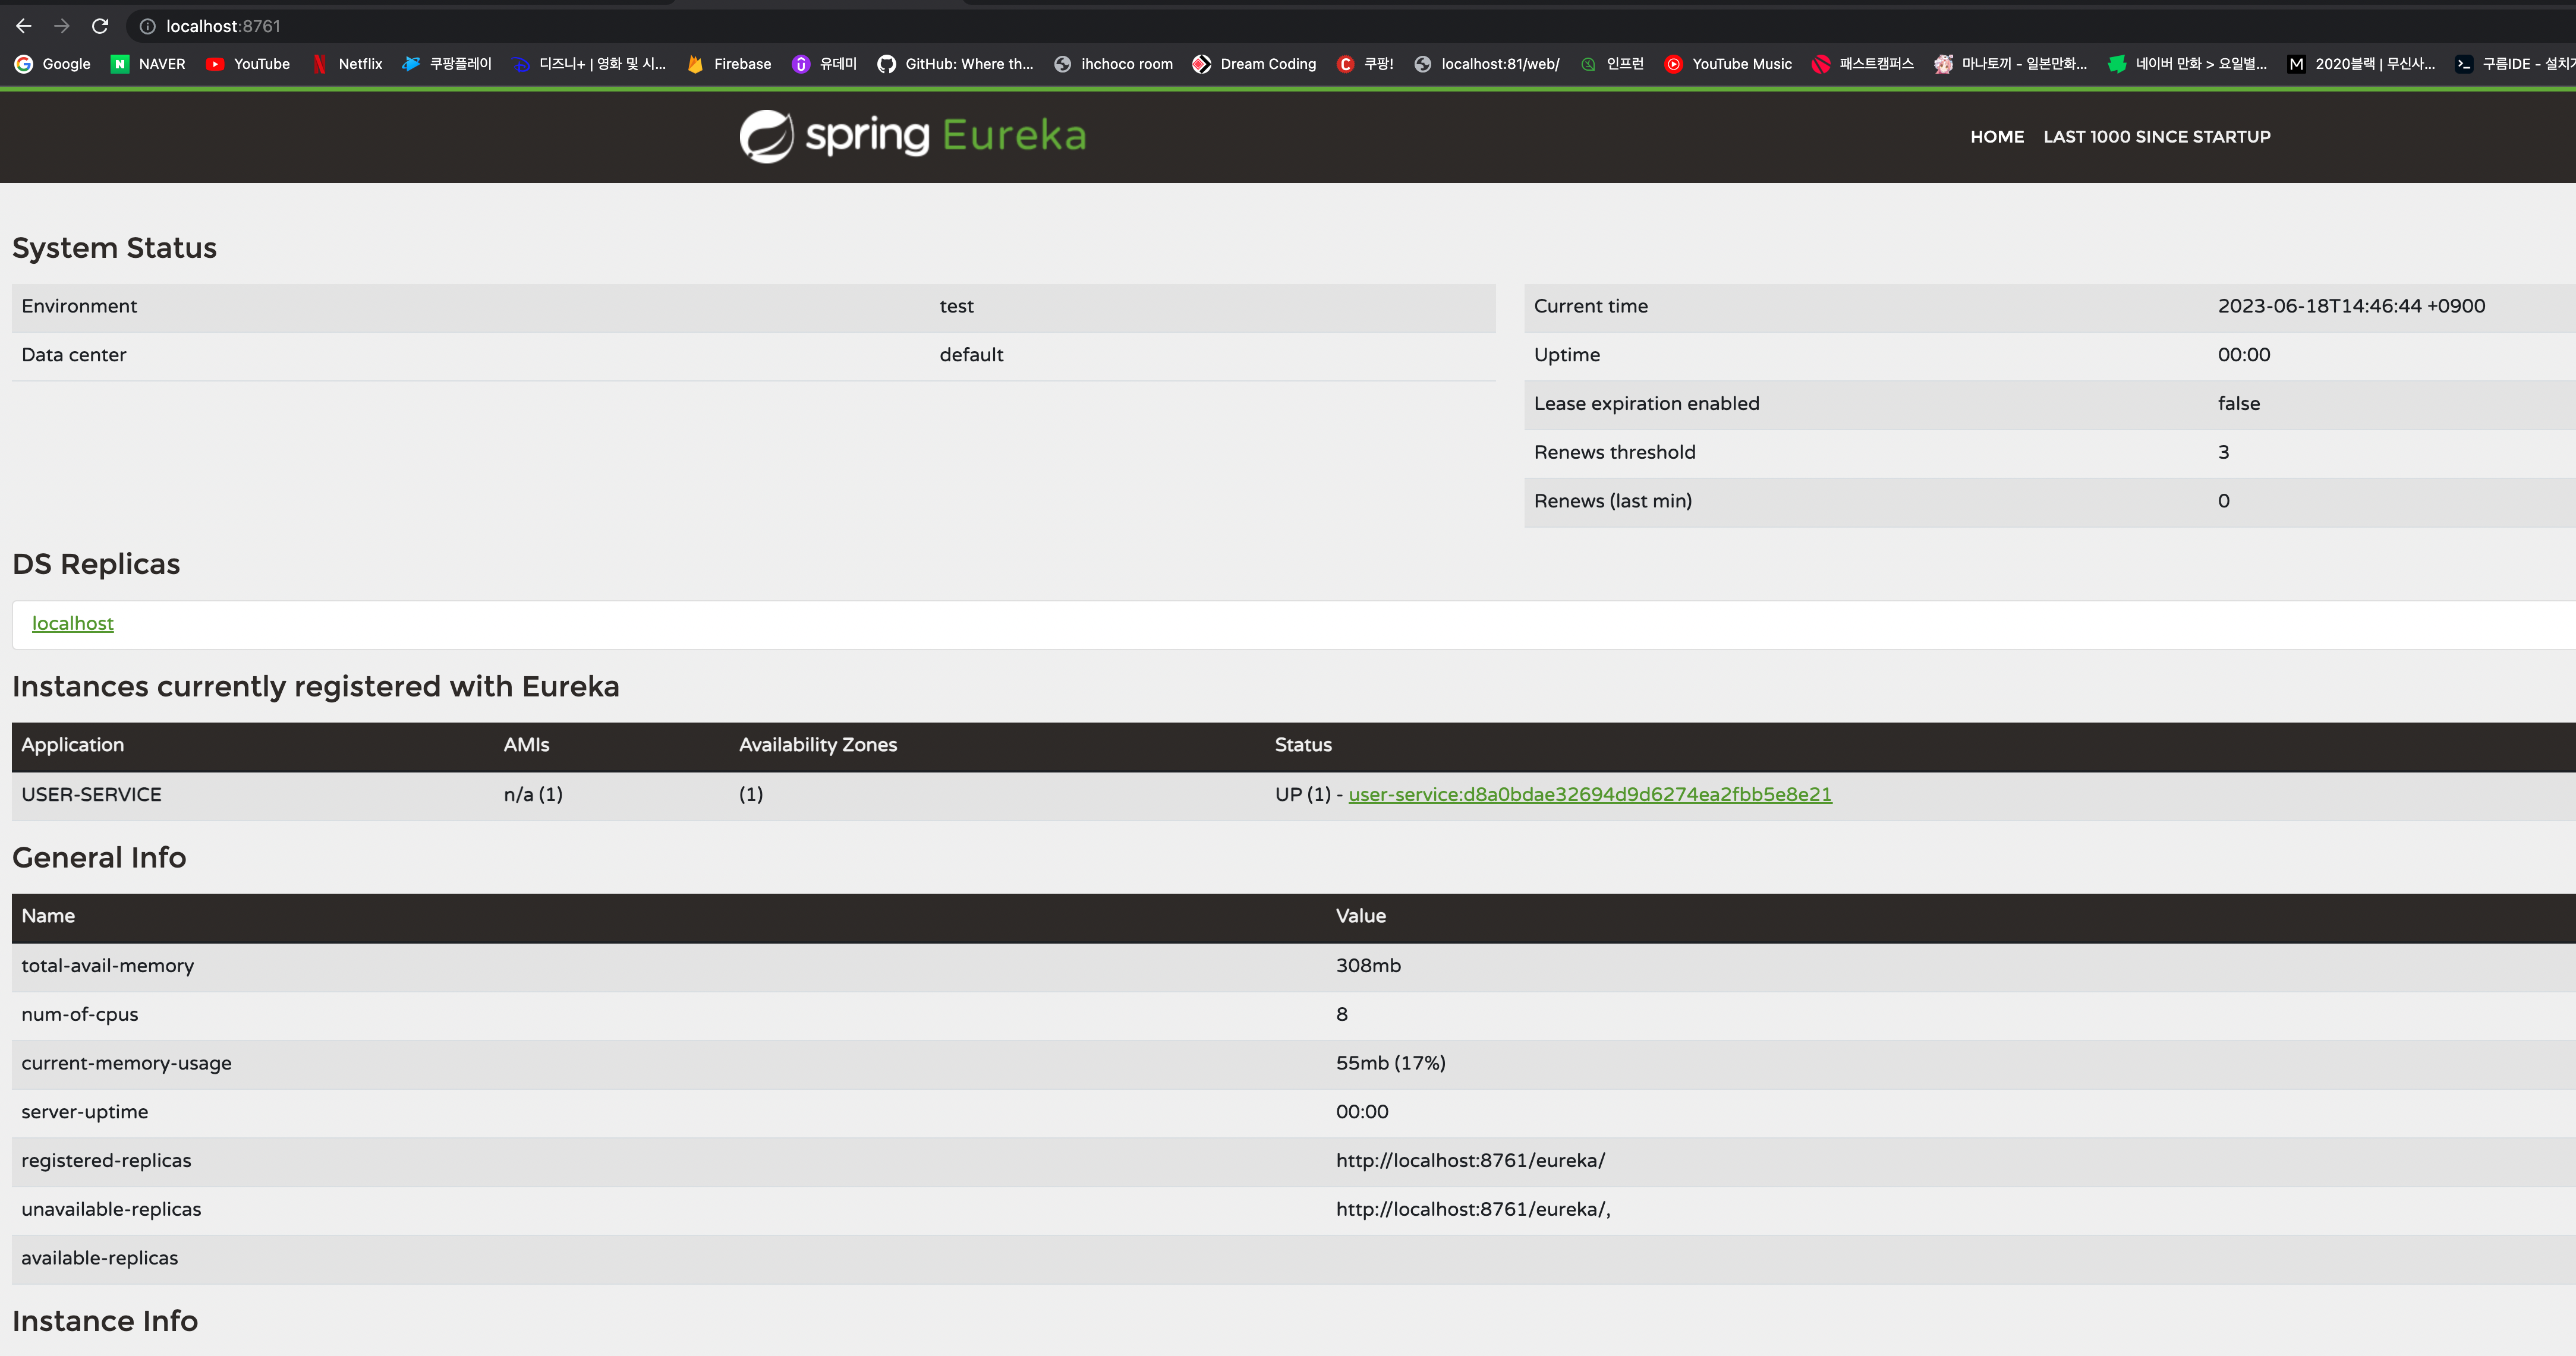Screen dimensions: 2576x1356
Task: Open the 구름IDE bookmark
Action: pos(2515,64)
